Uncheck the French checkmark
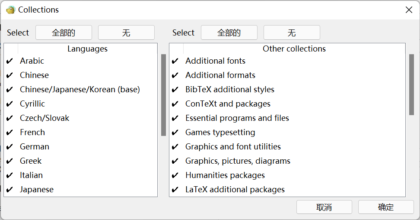 pyautogui.click(x=10, y=133)
